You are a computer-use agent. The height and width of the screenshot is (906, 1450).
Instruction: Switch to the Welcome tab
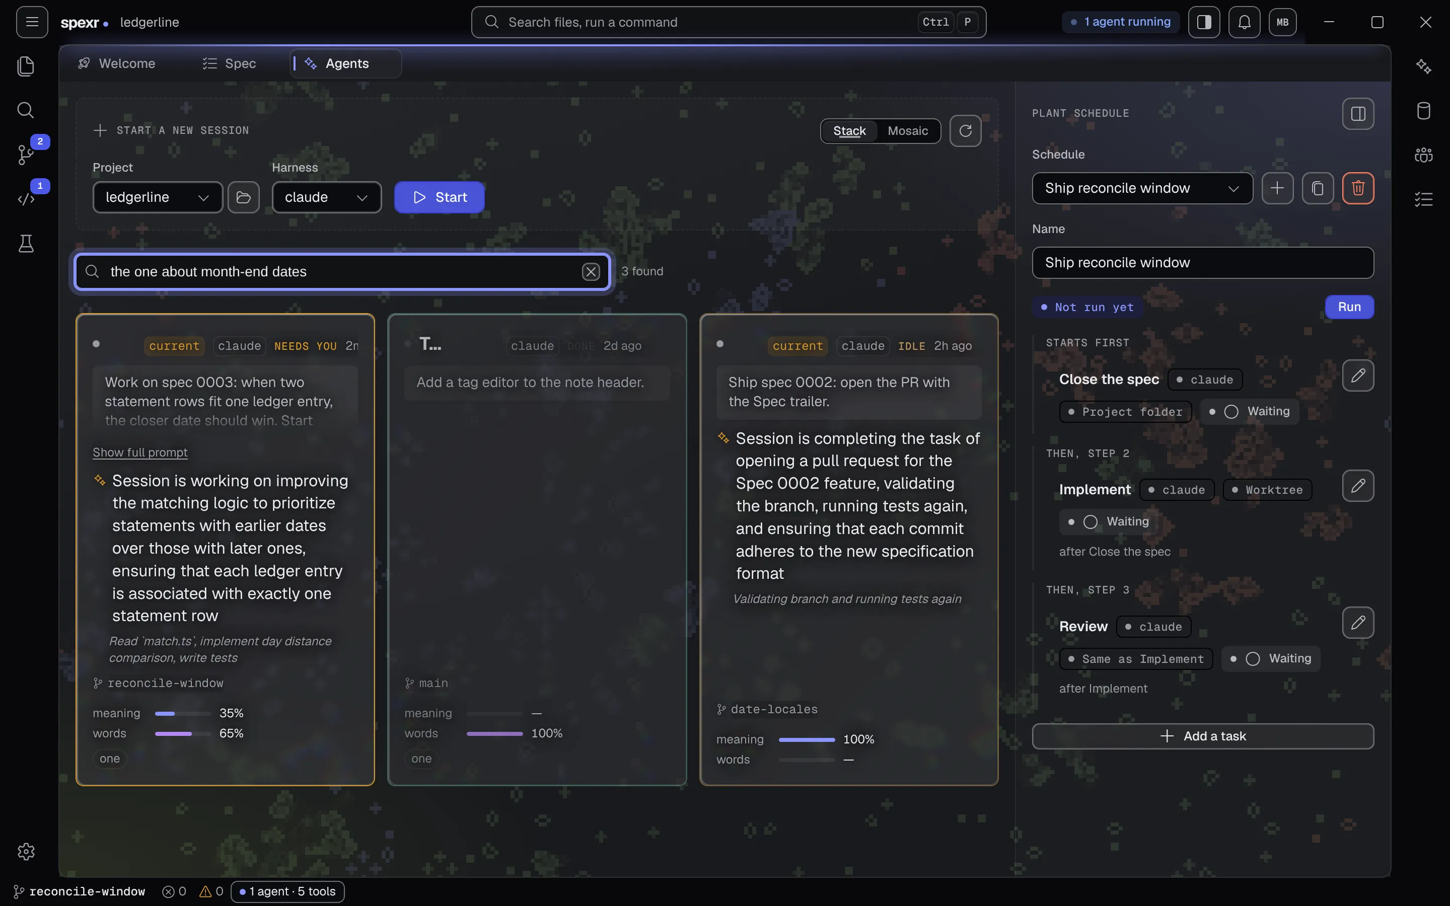(x=117, y=63)
